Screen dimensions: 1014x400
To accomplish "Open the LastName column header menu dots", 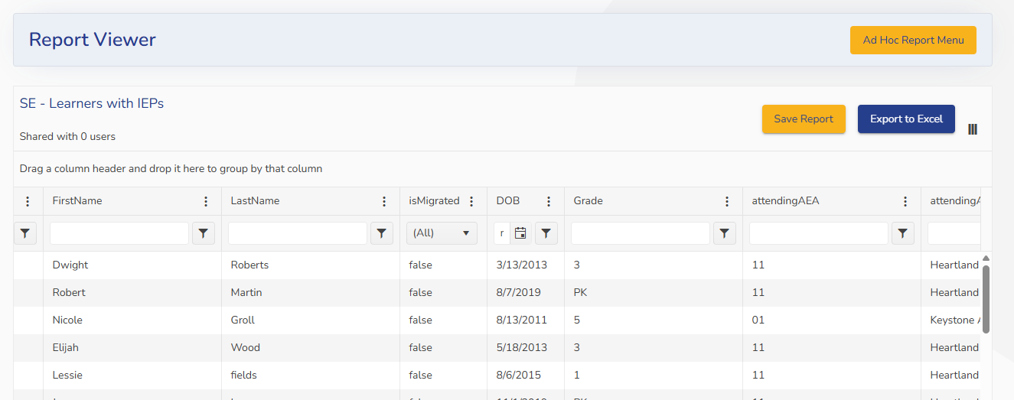I will coord(384,201).
